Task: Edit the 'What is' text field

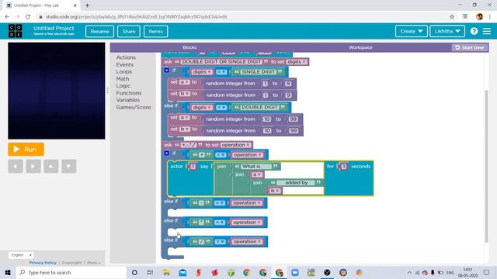Action: pyautogui.click(x=256, y=167)
